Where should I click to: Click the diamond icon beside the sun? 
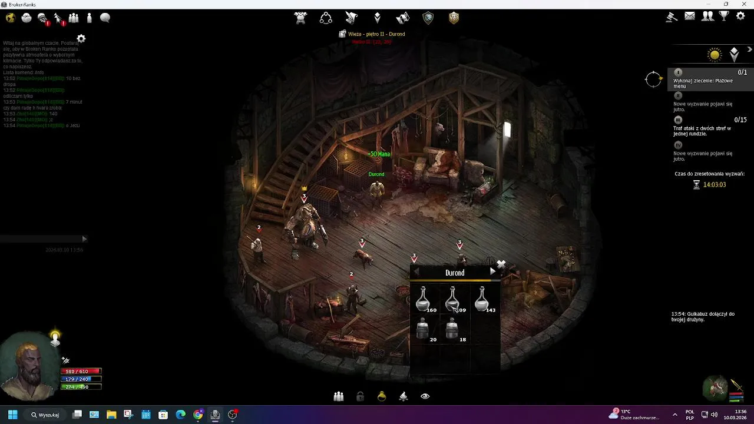735,55
